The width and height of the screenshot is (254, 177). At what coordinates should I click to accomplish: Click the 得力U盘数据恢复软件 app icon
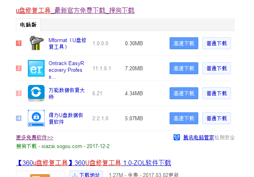(x=36, y=118)
